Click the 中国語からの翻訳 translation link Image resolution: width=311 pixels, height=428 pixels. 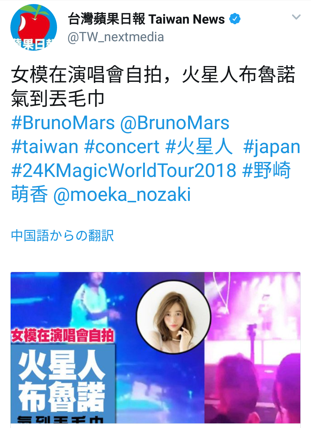(x=62, y=235)
